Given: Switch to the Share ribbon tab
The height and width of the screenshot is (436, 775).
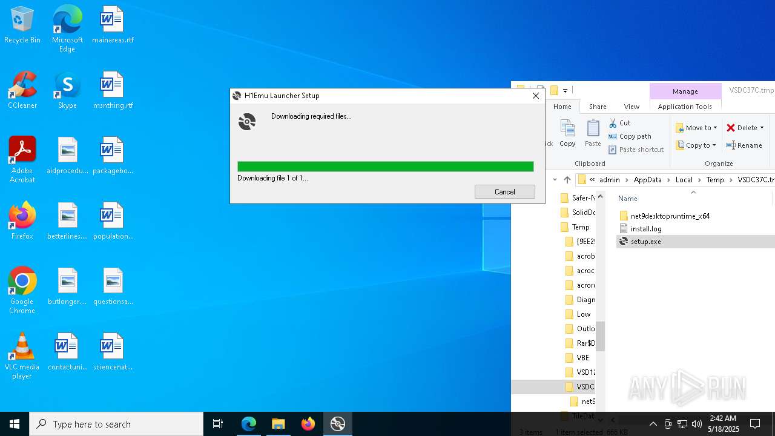Looking at the screenshot, I should 598,107.
